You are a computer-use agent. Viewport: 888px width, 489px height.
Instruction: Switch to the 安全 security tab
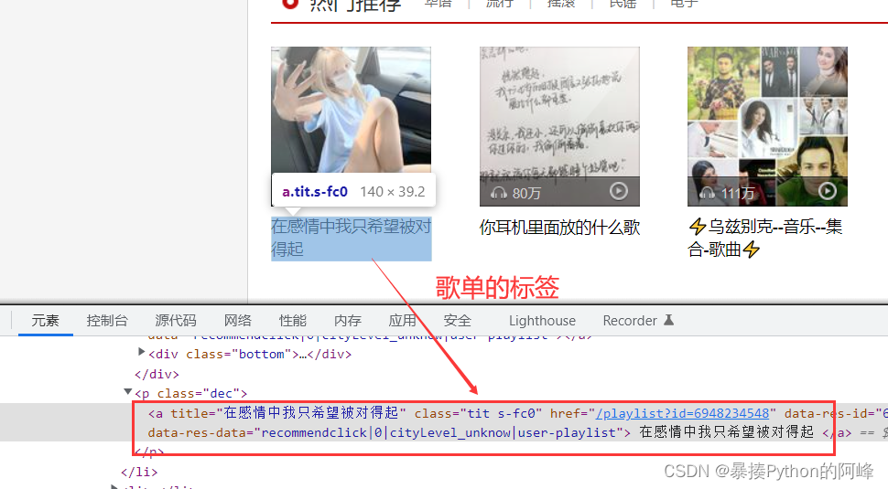(x=457, y=321)
